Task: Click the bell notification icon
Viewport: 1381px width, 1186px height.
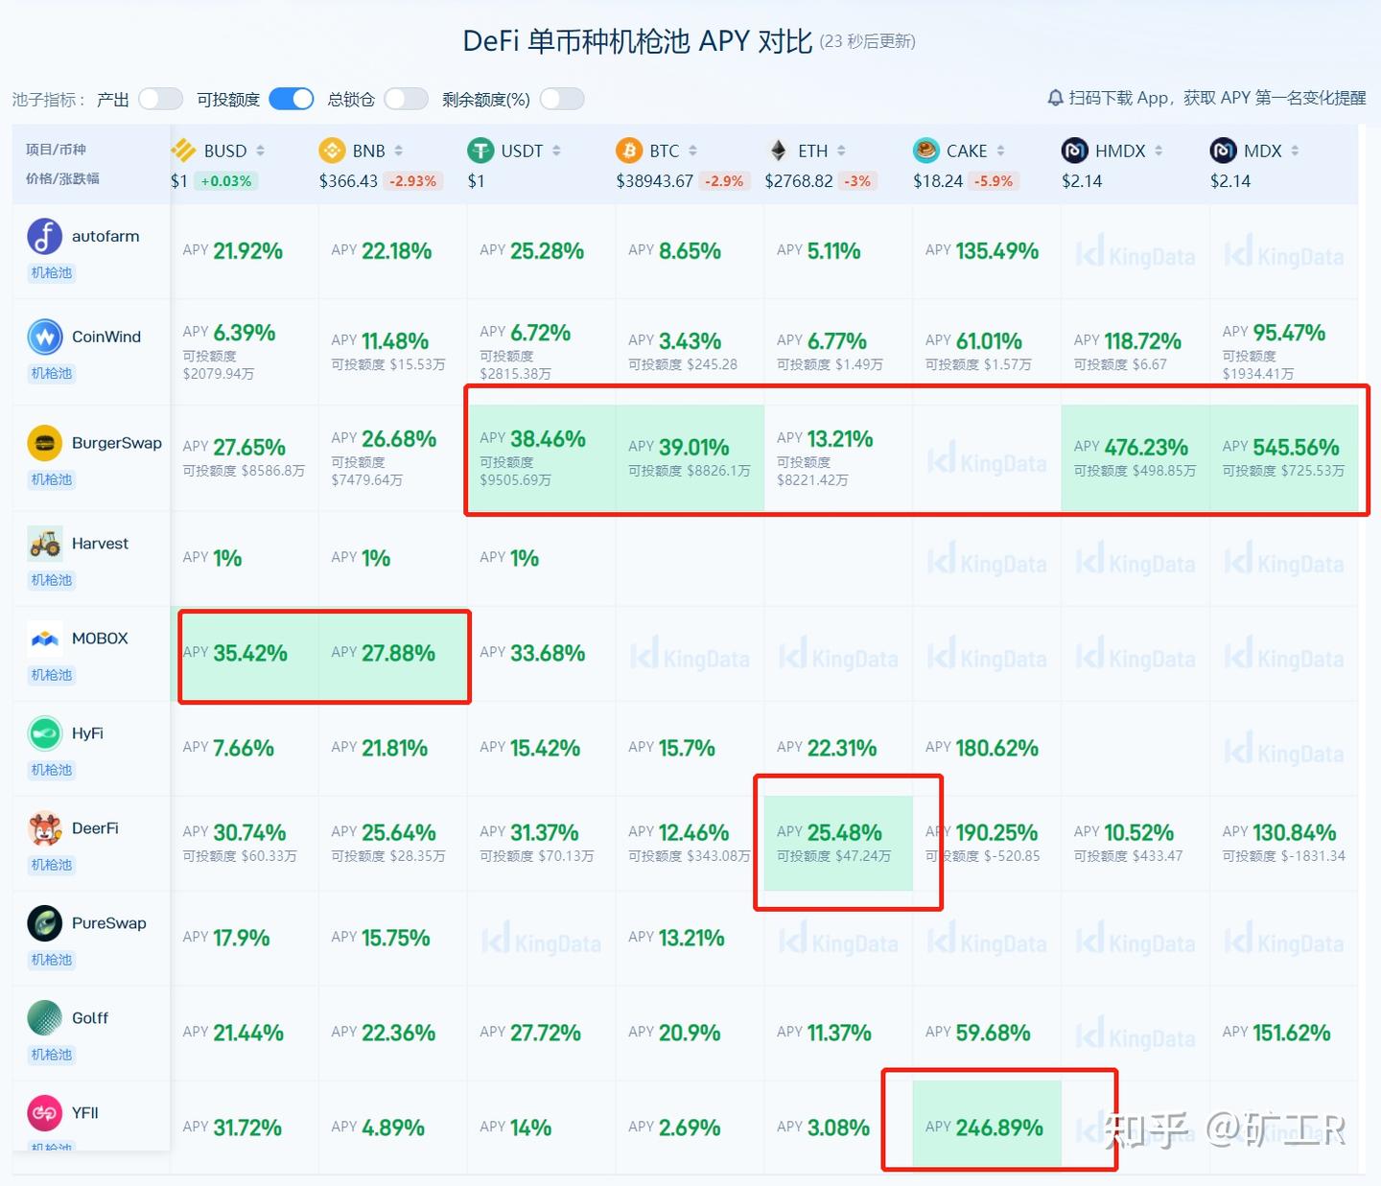Action: click(1055, 98)
